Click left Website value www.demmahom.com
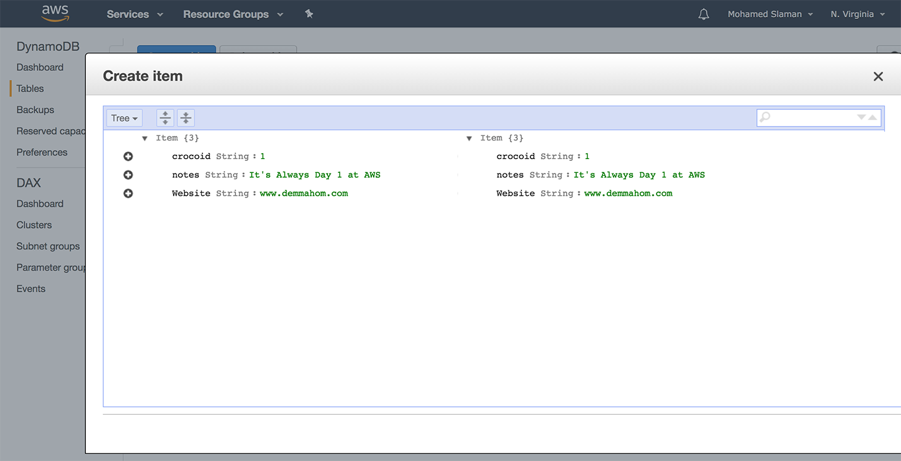The height and width of the screenshot is (461, 901). point(304,193)
